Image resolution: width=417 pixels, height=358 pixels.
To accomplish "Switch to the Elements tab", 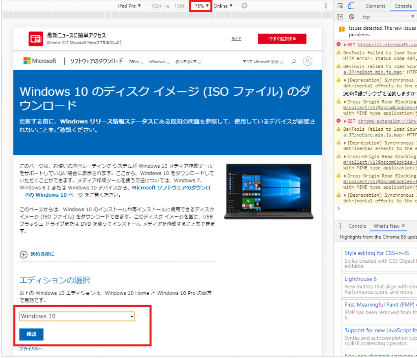I will [x=375, y=6].
